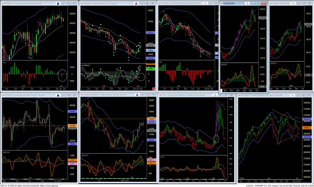This screenshot has height=187, width=314.
Task: Click the 39100 price label on Gold Daily
Action: click(150, 58)
